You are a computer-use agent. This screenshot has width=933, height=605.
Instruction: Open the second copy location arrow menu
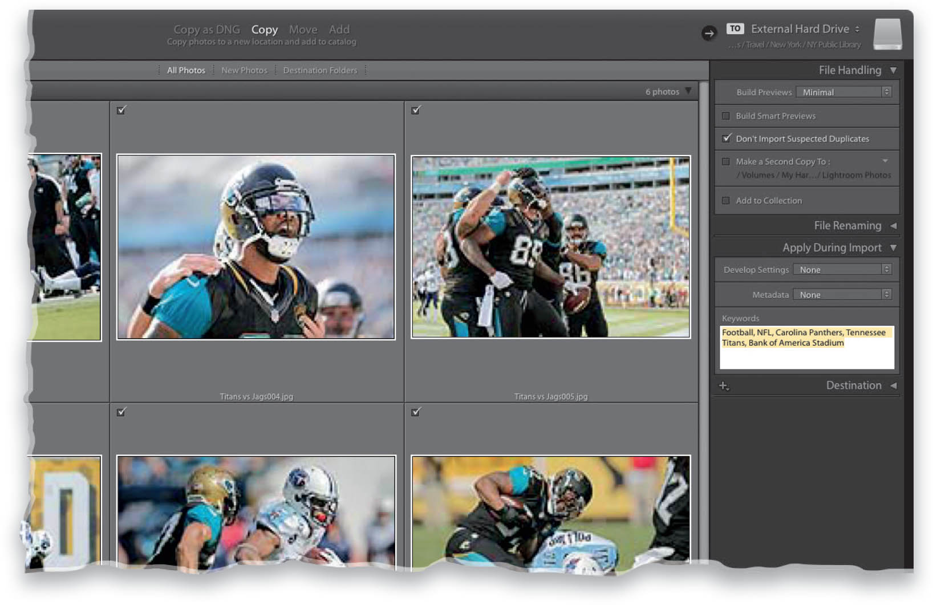885,161
